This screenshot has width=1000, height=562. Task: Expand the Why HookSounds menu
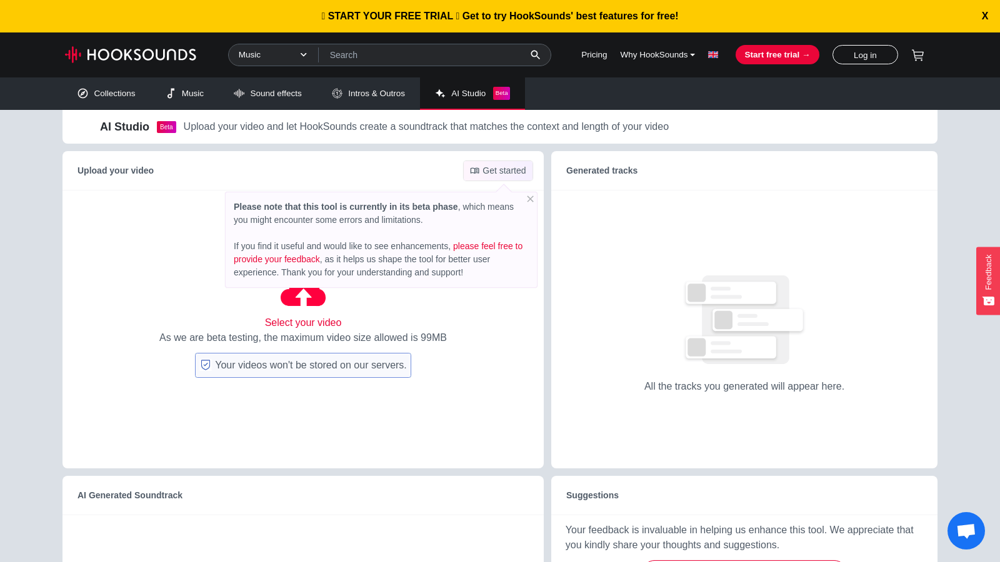657,55
